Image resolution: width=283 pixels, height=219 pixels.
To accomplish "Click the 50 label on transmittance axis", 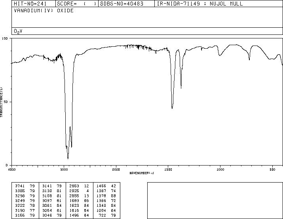I will pyautogui.click(x=6, y=102).
